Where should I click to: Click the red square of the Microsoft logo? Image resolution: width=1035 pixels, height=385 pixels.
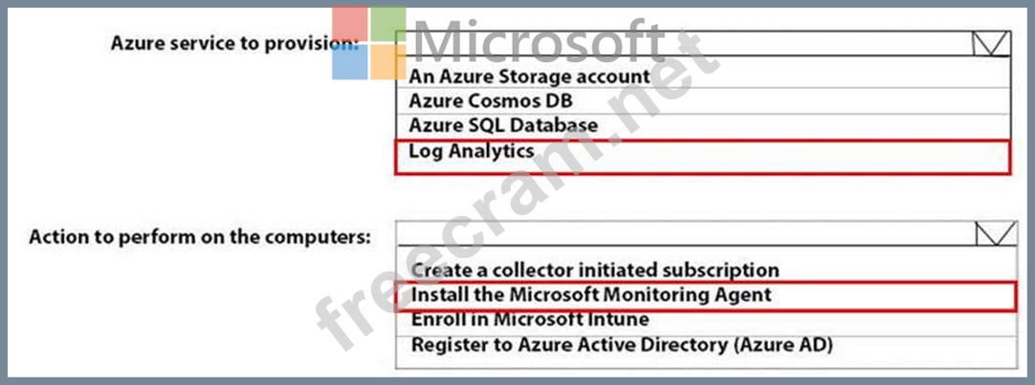350,24
